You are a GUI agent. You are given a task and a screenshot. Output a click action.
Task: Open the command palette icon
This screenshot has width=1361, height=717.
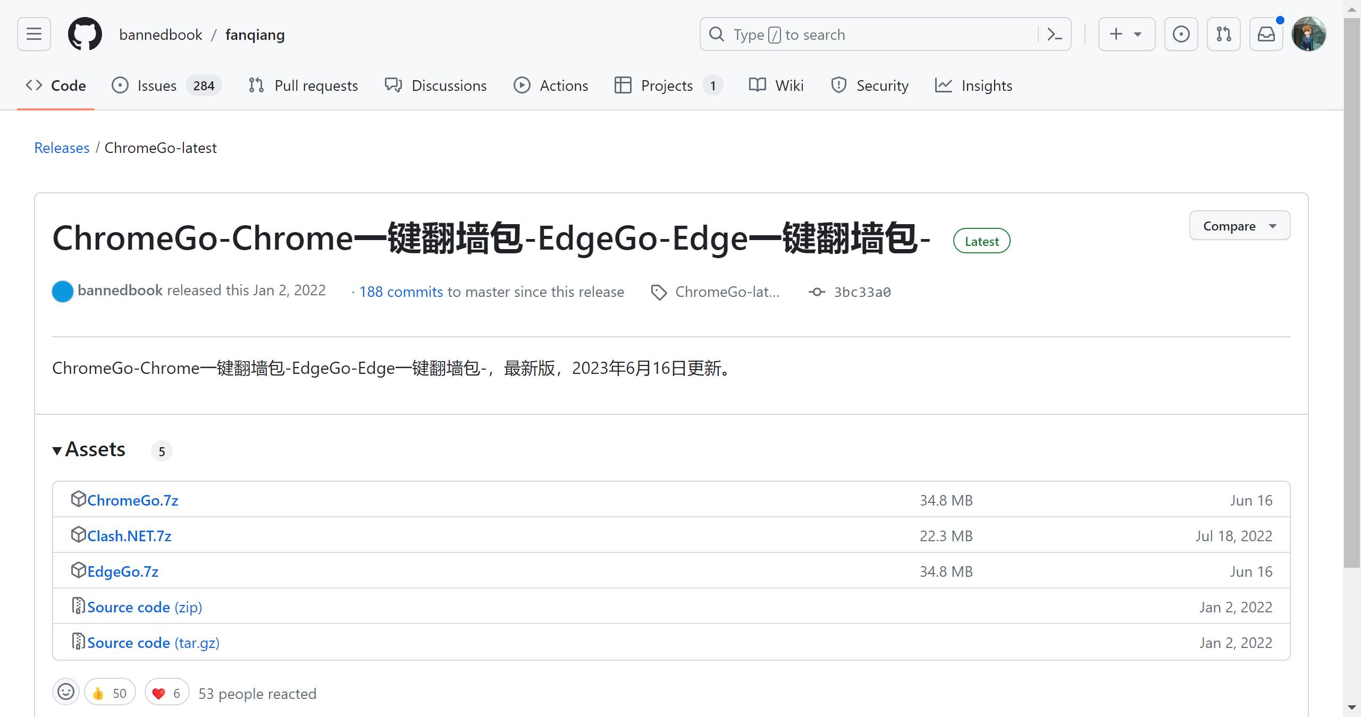1054,35
